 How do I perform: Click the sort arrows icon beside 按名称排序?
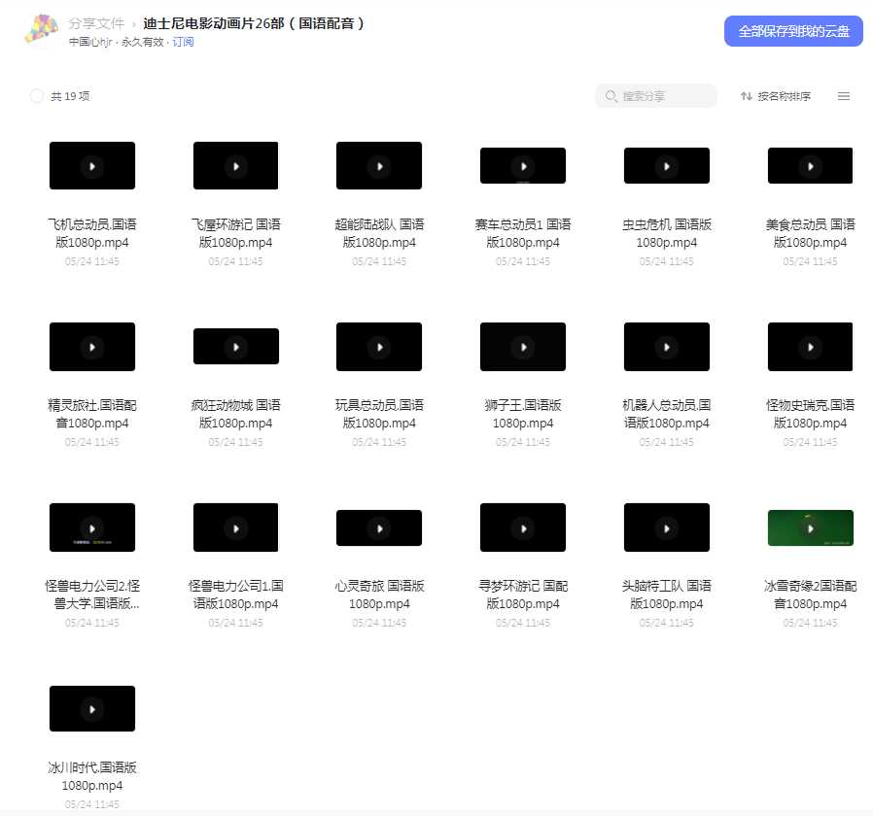click(x=746, y=96)
